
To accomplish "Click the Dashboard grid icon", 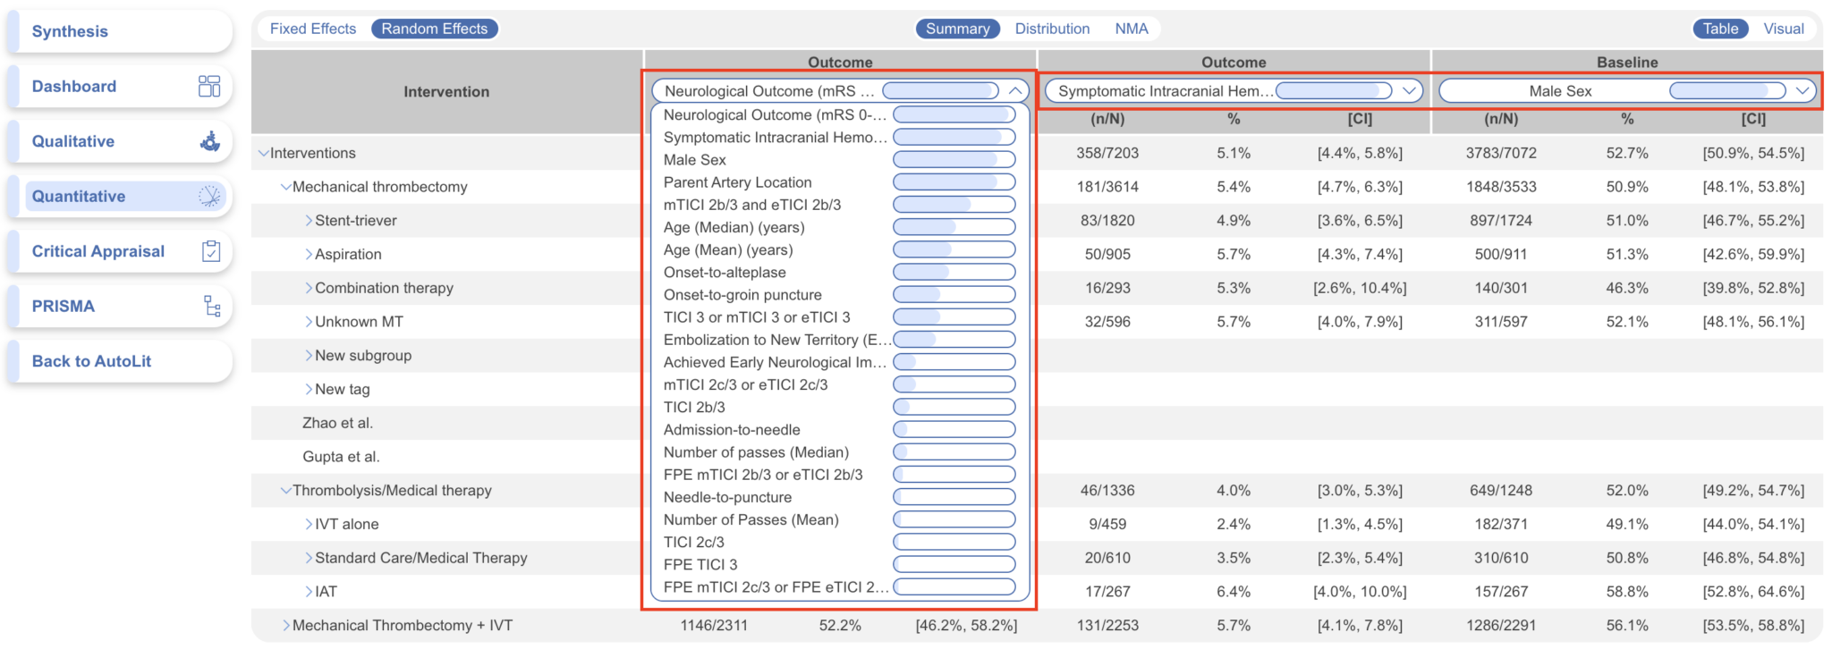I will tap(208, 86).
